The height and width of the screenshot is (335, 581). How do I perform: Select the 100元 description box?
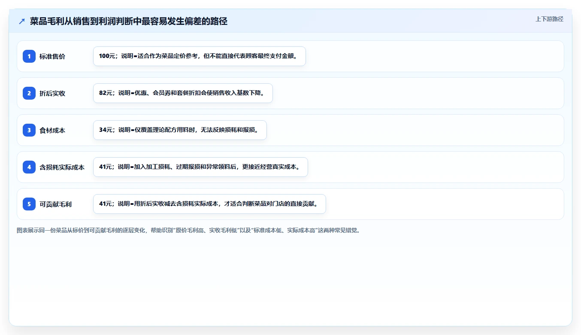(x=200, y=56)
